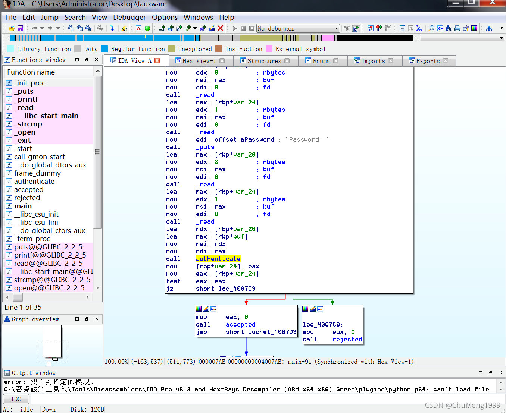Click the IDC command input field
The image size is (506, 413).
coord(224,399)
